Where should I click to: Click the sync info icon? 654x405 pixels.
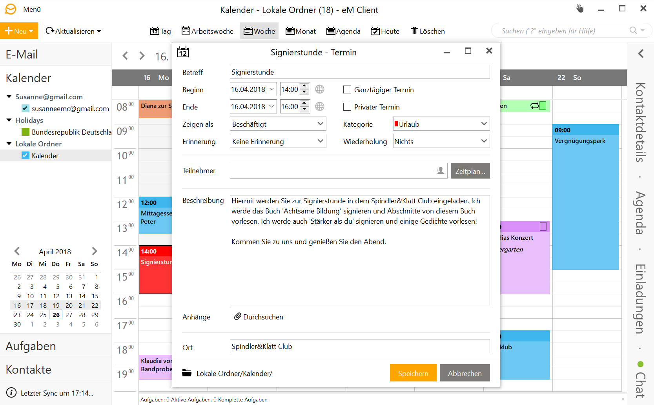point(11,392)
